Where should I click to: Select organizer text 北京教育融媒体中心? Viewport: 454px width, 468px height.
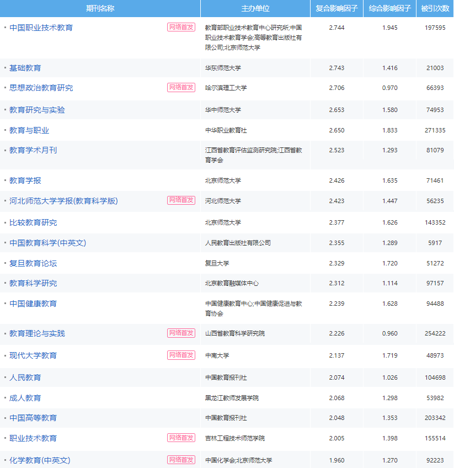(232, 283)
